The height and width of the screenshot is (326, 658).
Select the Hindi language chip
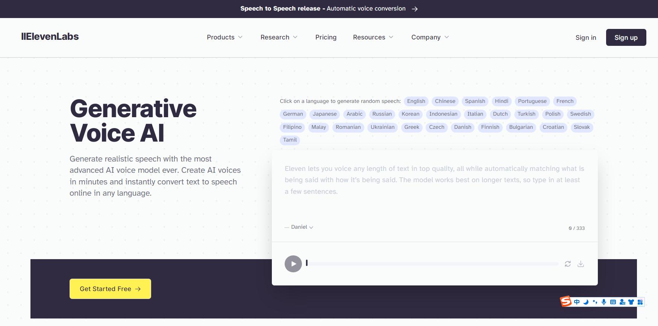pos(502,101)
